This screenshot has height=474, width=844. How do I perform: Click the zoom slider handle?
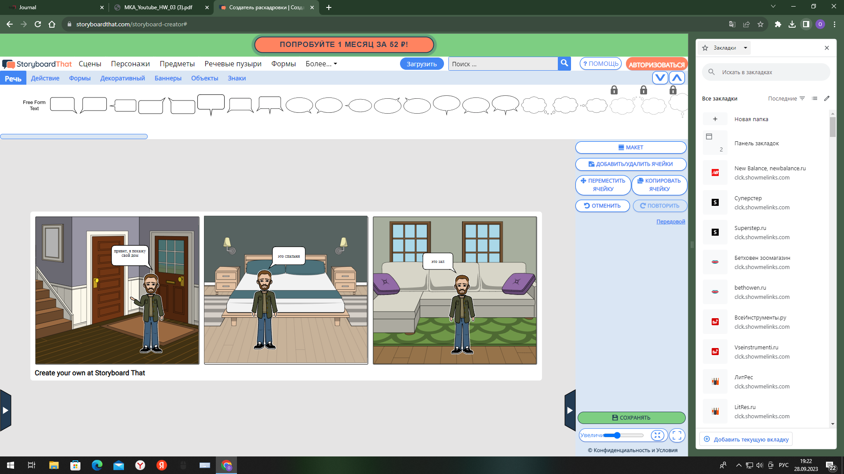click(x=617, y=435)
